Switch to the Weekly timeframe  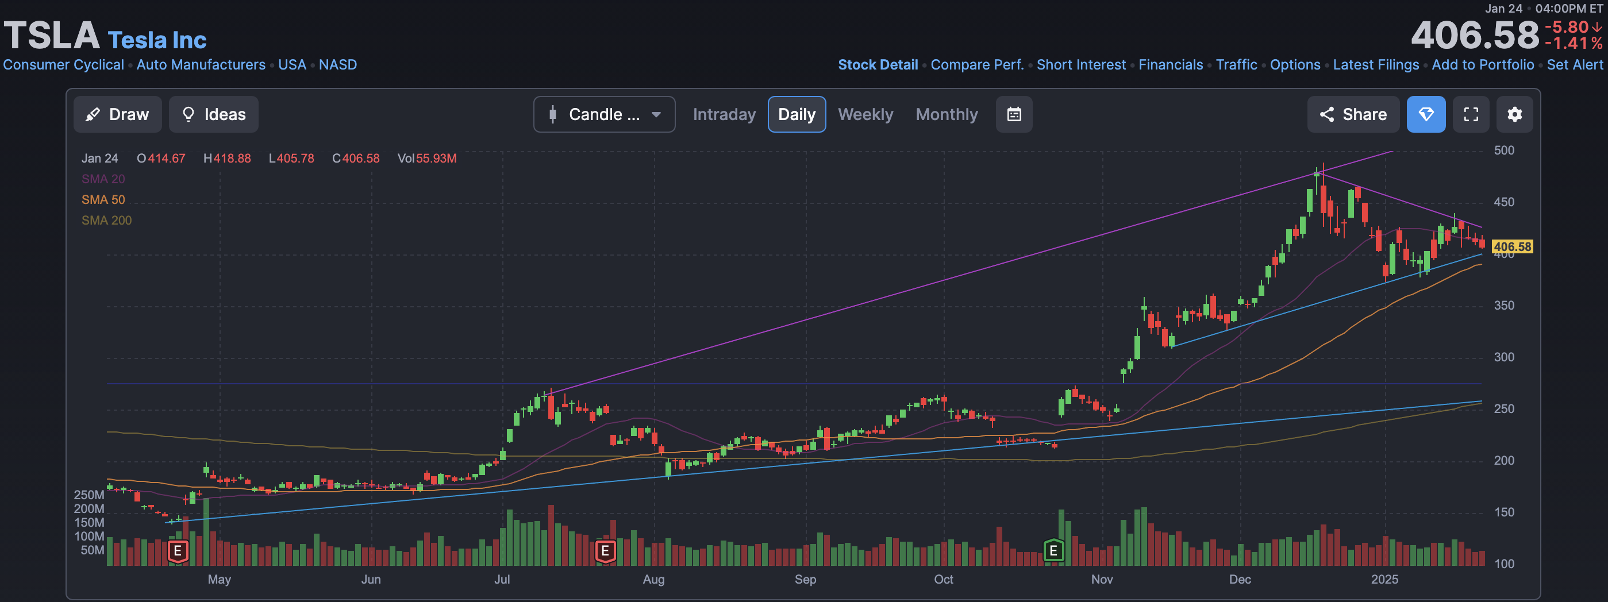865,114
